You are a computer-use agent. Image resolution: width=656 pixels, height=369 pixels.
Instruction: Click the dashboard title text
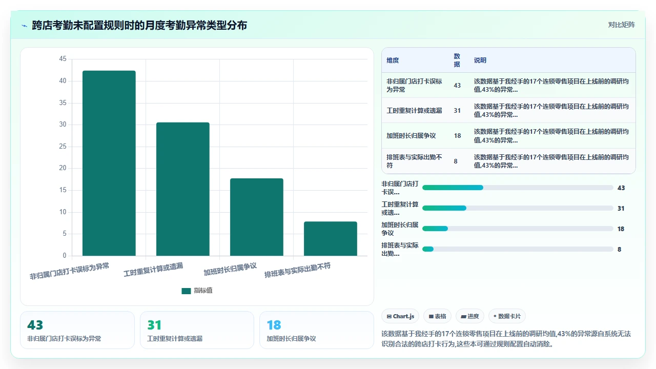pyautogui.click(x=139, y=25)
